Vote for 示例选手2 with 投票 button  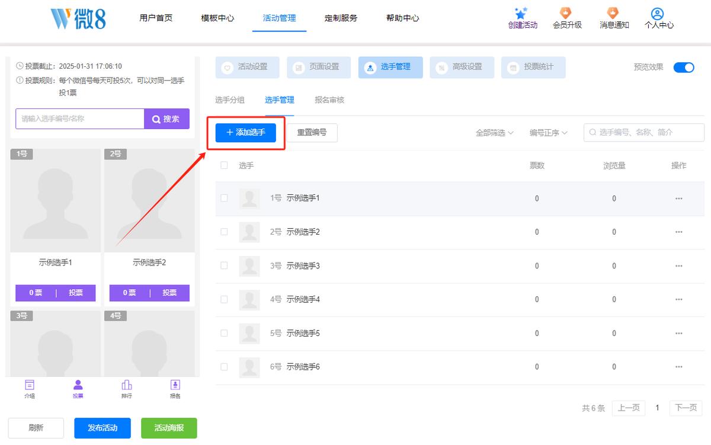(x=170, y=293)
